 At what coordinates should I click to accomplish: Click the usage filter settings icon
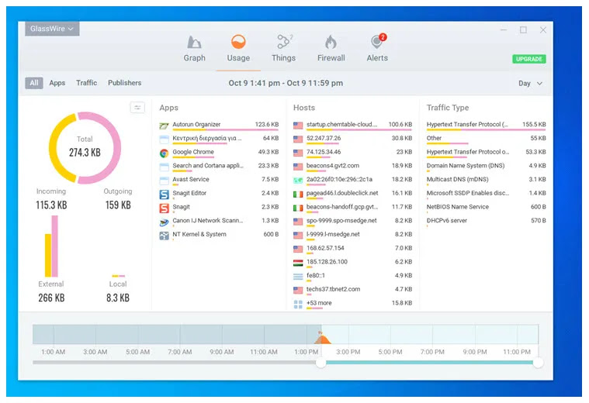[137, 108]
